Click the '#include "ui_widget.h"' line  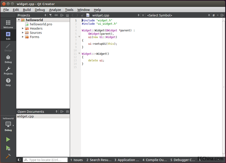pyautogui.click(x=100, y=24)
